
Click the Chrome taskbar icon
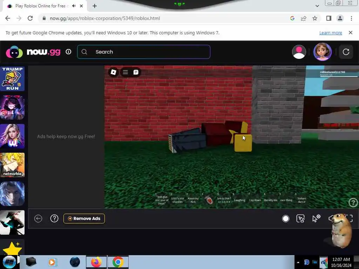tap(118, 262)
